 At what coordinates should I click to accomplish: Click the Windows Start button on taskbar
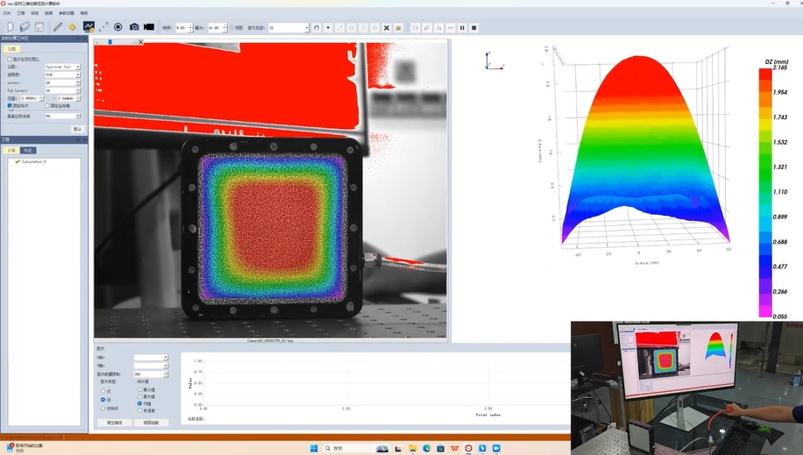[312, 448]
